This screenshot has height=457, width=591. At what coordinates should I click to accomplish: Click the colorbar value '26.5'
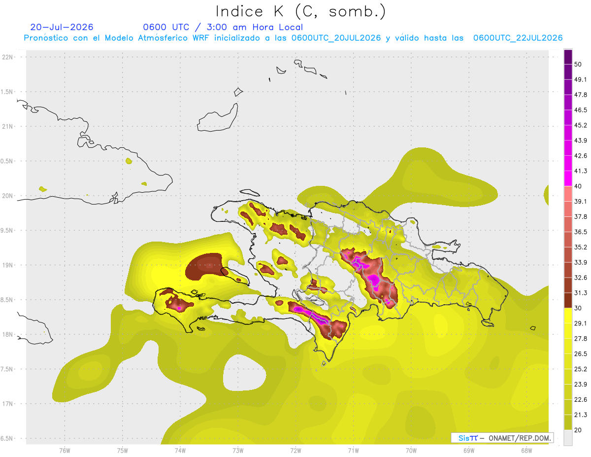581,353
